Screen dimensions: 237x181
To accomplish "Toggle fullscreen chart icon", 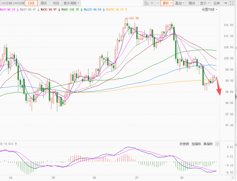I will tap(231, 3).
